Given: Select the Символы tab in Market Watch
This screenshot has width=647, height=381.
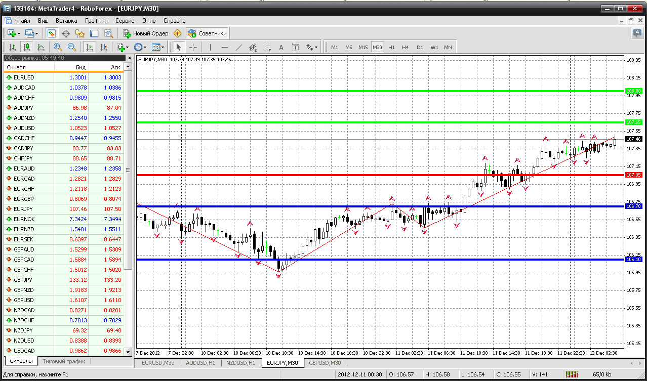Looking at the screenshot, I should (21, 361).
